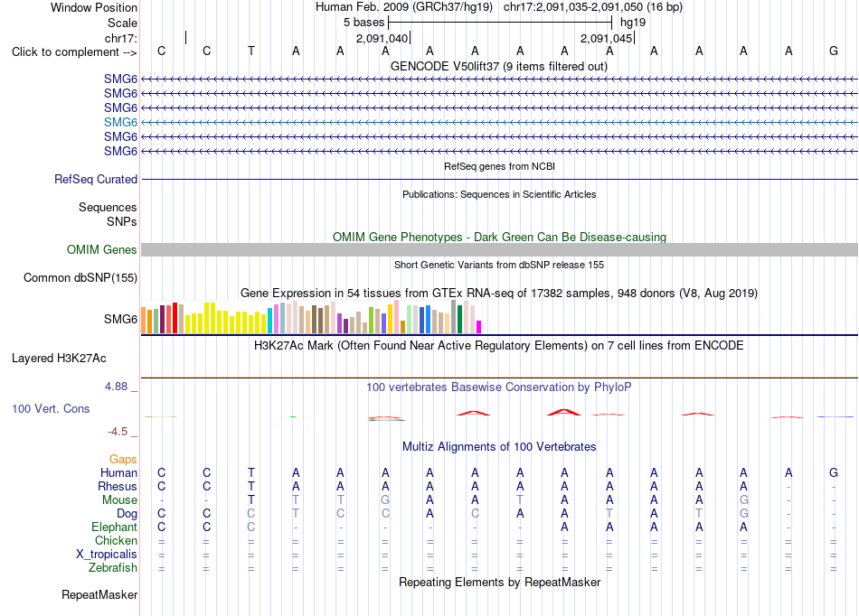This screenshot has height=616, width=859.
Task: Click the SMG6 label beside the GTEx bar chart
Action: point(120,319)
